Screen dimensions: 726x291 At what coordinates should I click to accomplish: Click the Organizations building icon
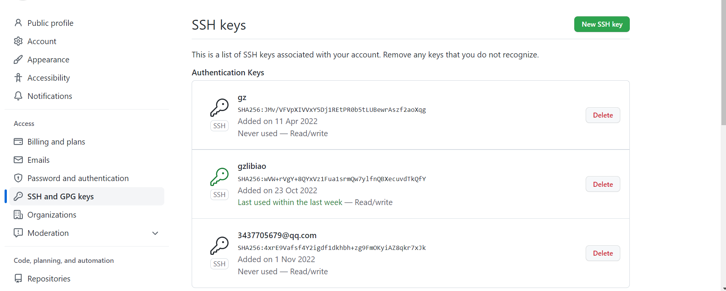pos(18,215)
